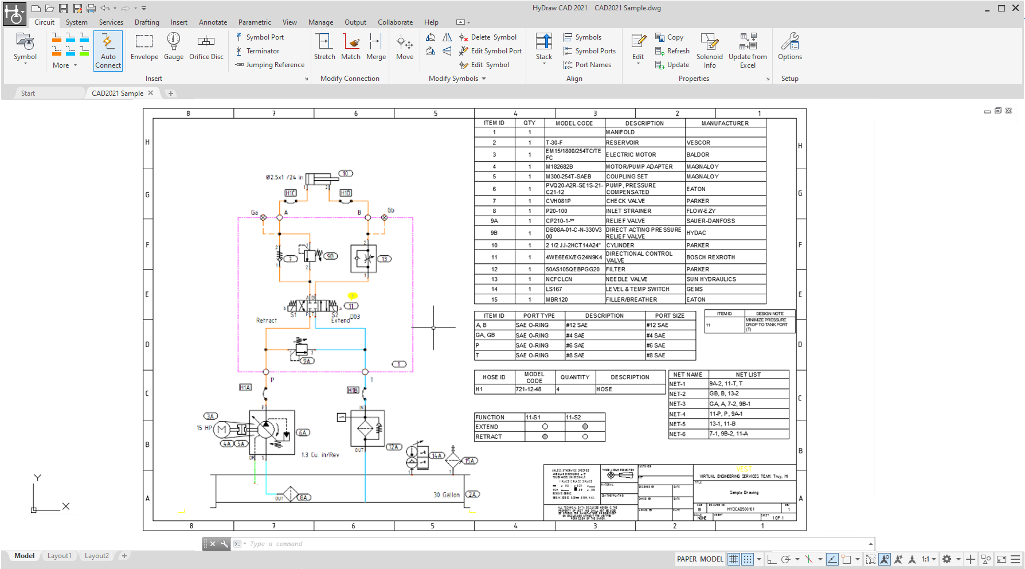Toggle ortho mode in status bar

[x=772, y=559]
